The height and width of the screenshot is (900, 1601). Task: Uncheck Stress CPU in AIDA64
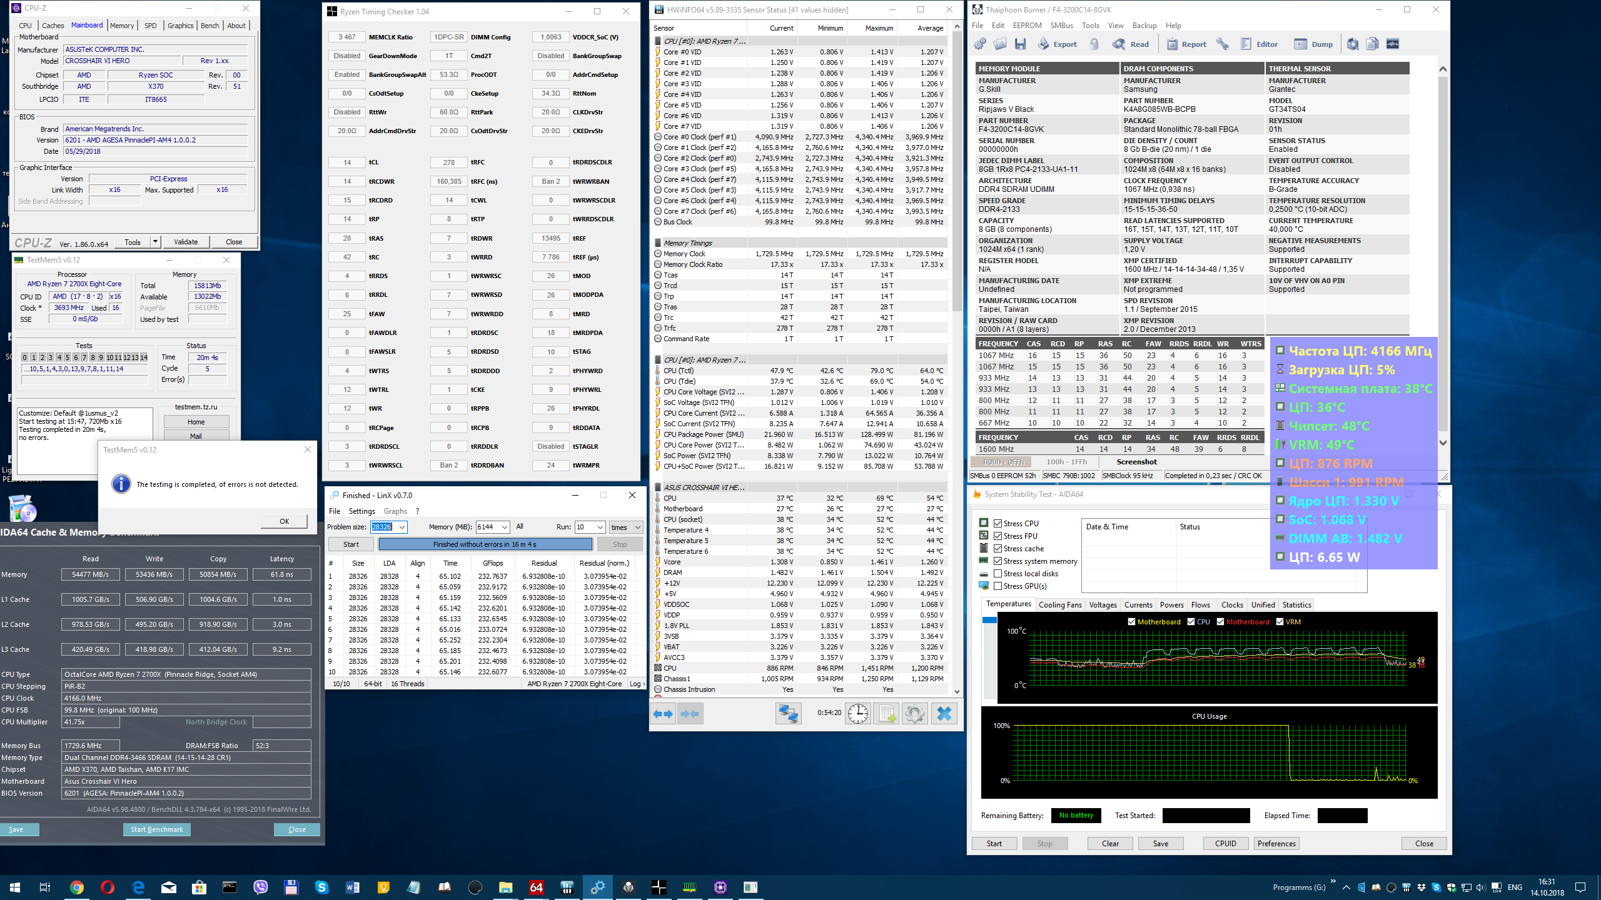998,524
